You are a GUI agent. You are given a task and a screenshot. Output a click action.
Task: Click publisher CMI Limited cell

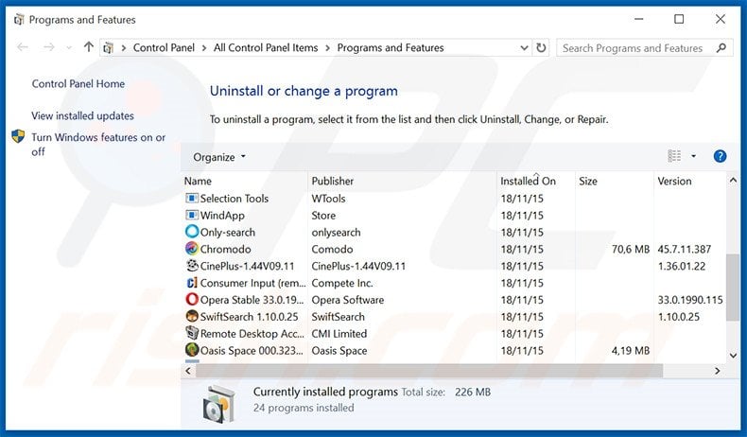(339, 334)
